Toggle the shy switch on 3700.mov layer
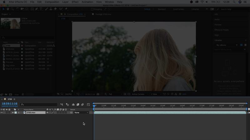Screen dimensions: 250x140 (47, 113)
